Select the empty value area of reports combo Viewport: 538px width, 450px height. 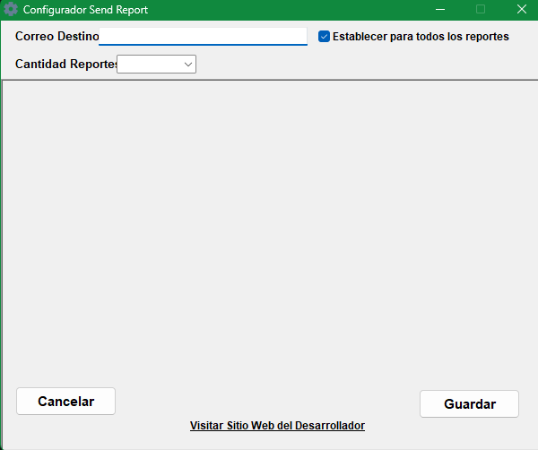pyautogui.click(x=148, y=65)
